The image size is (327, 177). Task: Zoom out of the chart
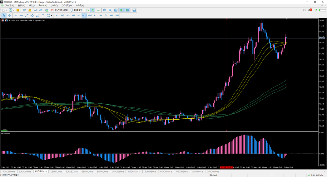click(110, 10)
